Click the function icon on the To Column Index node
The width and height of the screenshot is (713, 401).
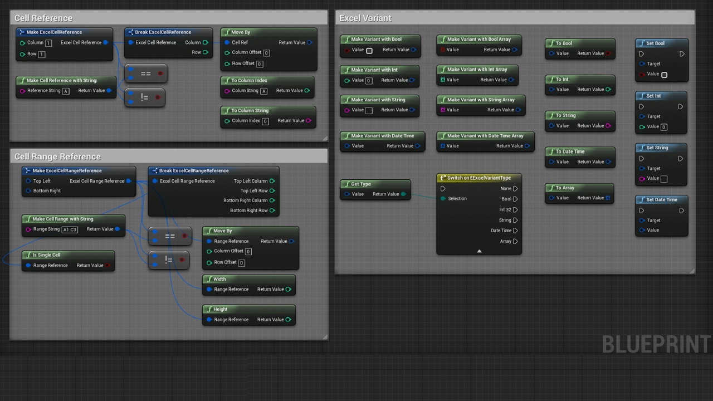click(227, 80)
